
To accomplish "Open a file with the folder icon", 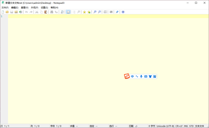I will pos(7,12).
